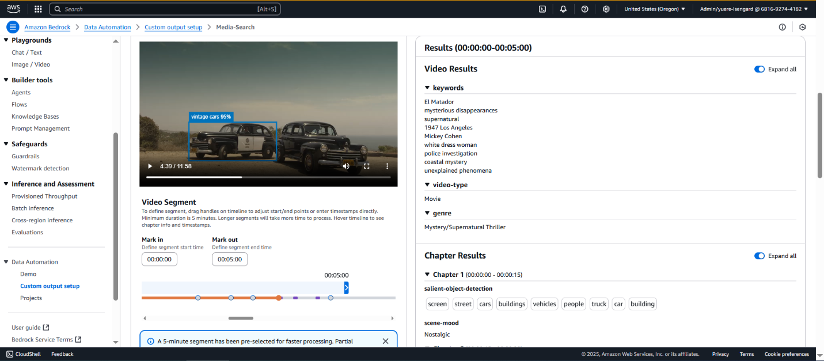Screen dimensions: 824x361
Task: Open Prompt Management page
Action: click(40, 128)
